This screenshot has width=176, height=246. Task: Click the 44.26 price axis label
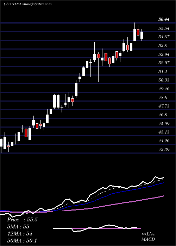[164, 141]
